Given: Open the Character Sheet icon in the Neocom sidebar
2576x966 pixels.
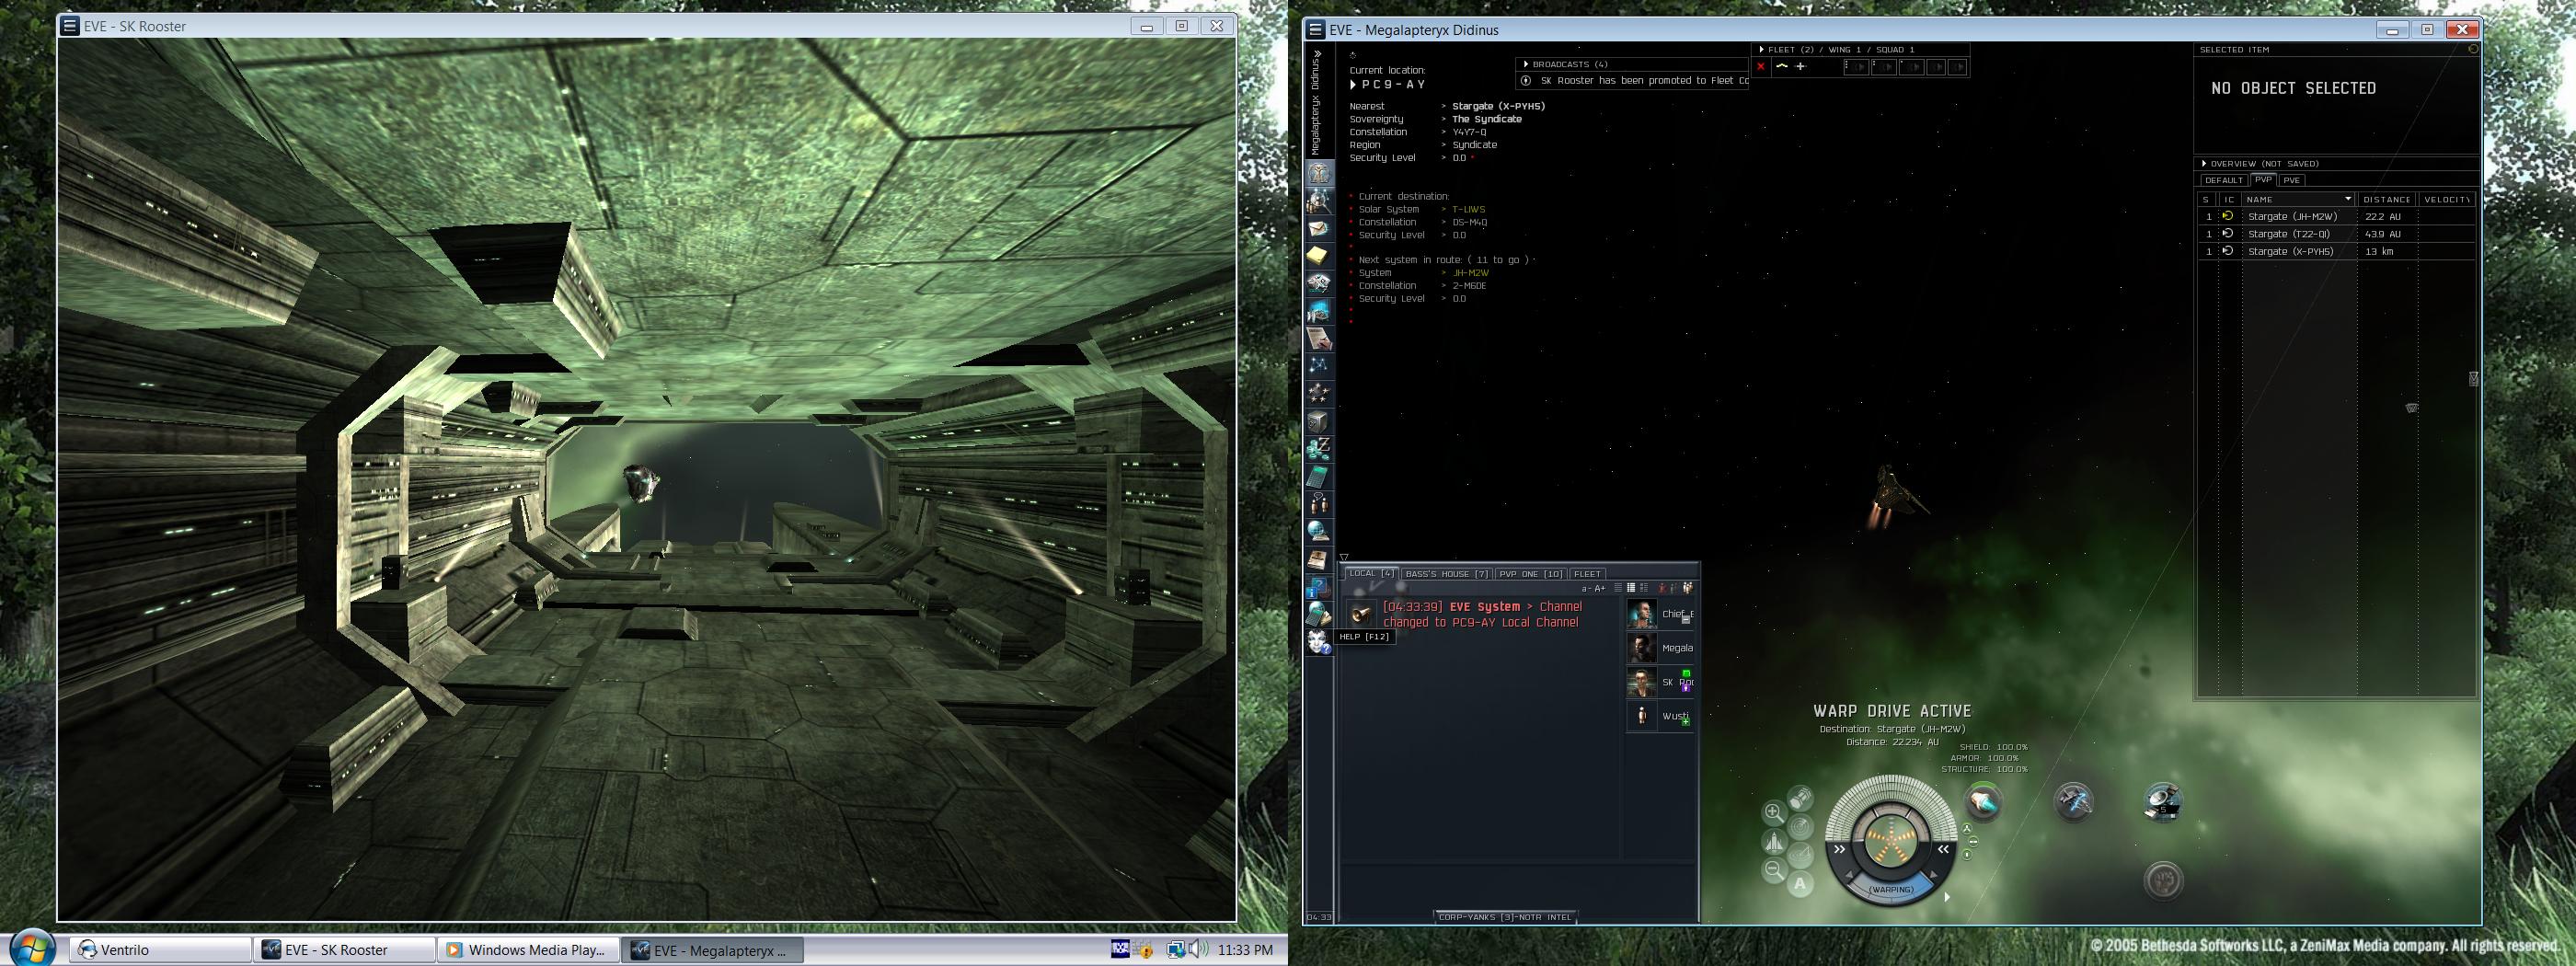Looking at the screenshot, I should coord(1319,174).
